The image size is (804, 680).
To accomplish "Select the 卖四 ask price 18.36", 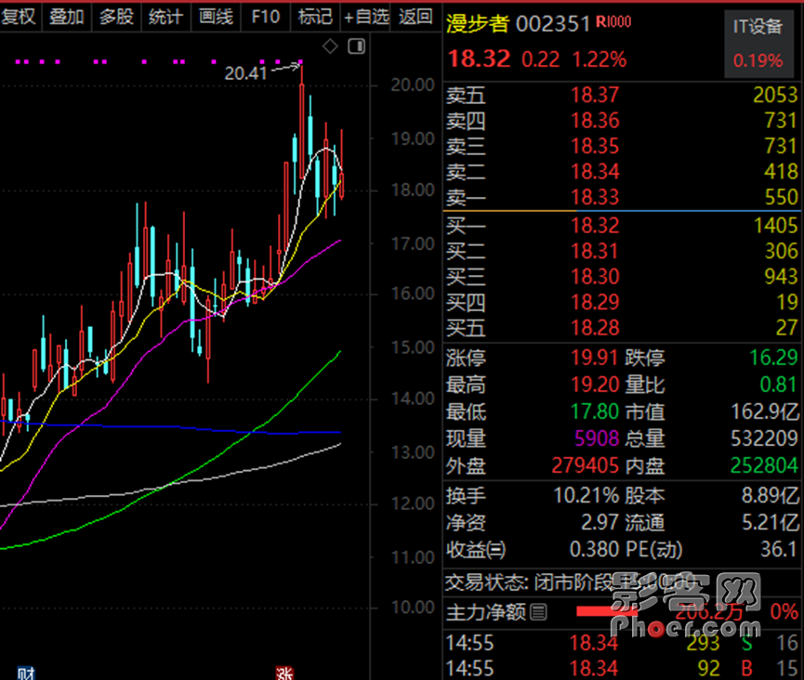I will click(595, 121).
